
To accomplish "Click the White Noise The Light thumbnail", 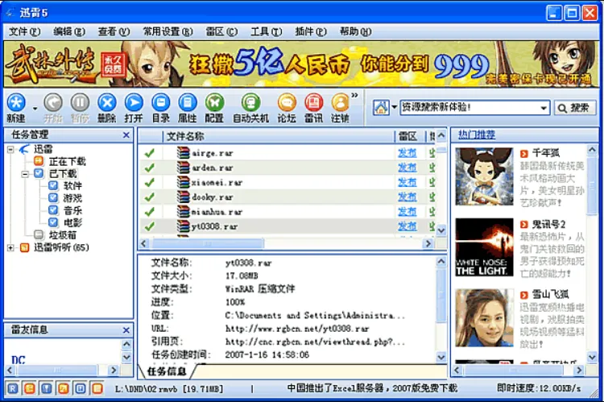I will [x=484, y=247].
